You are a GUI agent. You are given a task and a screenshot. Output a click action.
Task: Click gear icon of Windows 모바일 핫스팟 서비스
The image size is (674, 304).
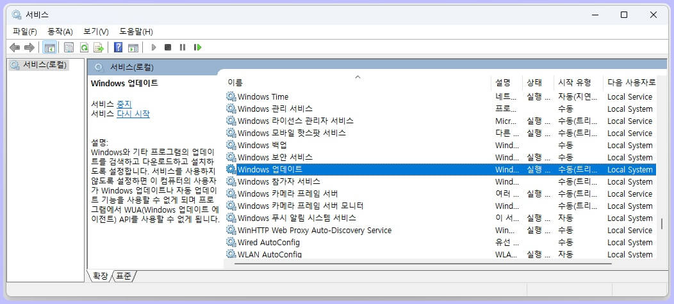231,133
